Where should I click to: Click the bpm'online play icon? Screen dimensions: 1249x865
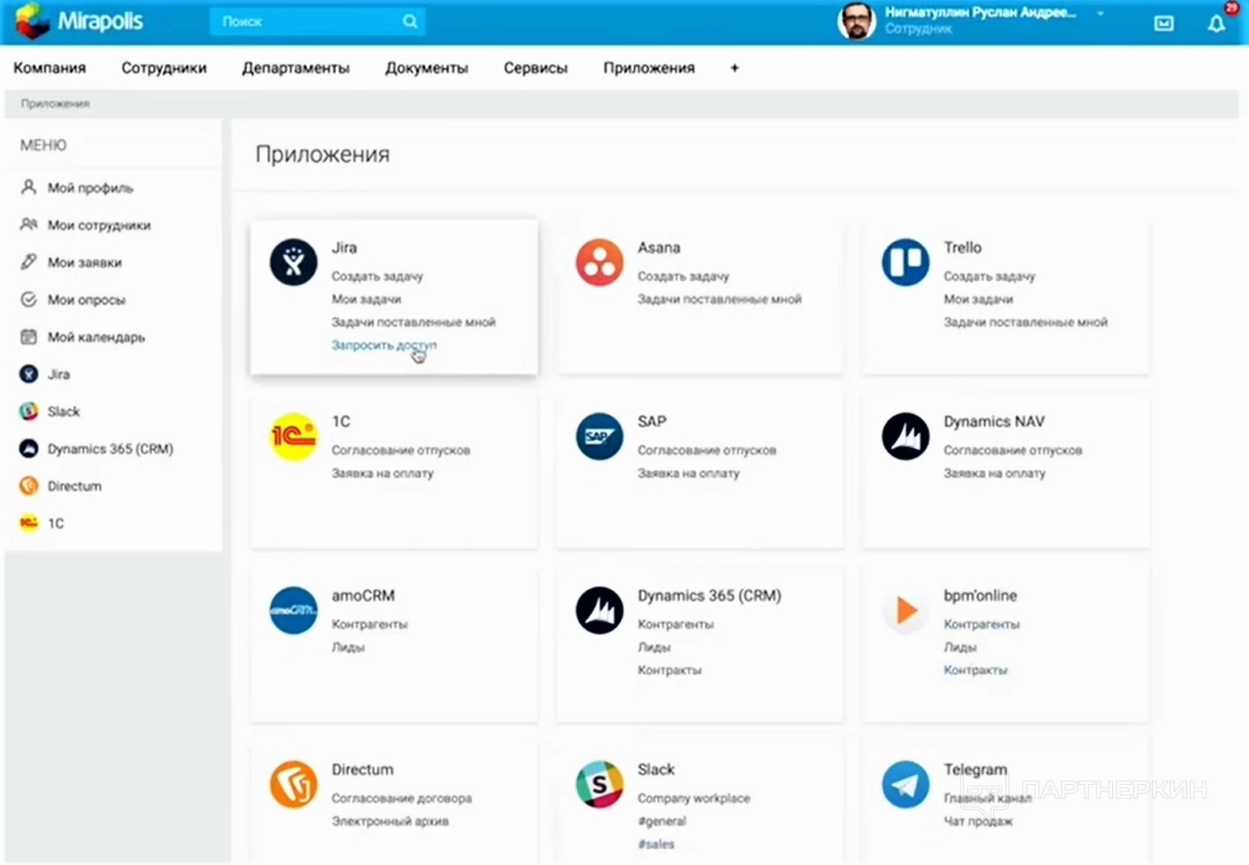pos(905,610)
